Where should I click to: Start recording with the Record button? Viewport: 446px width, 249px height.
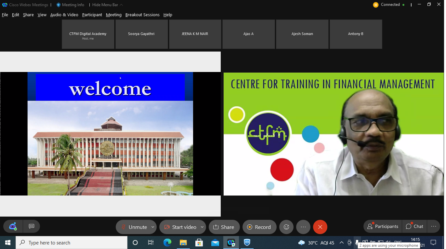coord(259,227)
